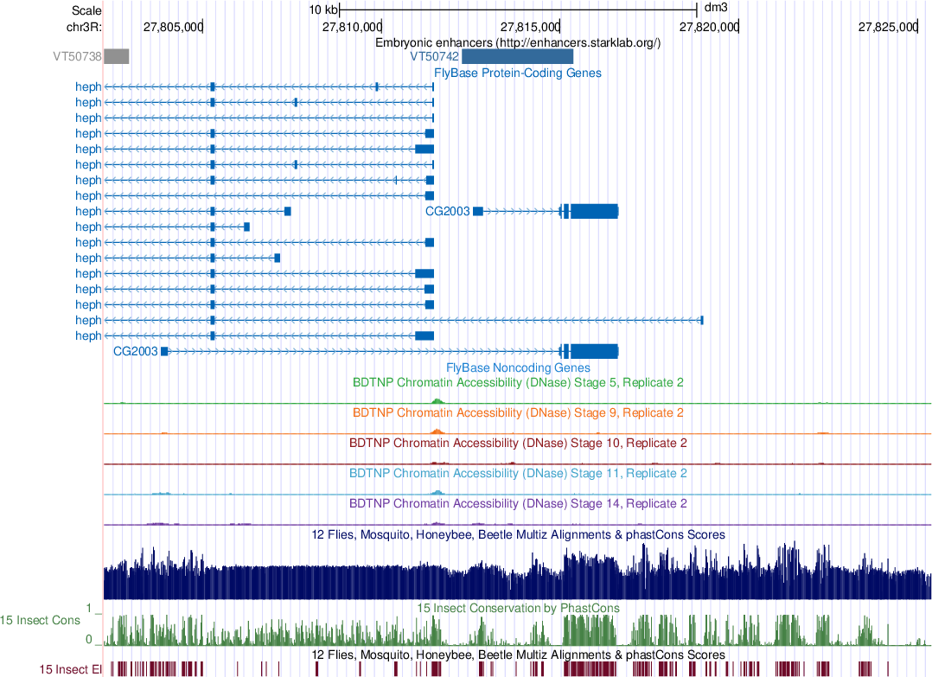Click the FlyBase Protein-Coding Genes track title
The image size is (932, 677).
[x=517, y=73]
